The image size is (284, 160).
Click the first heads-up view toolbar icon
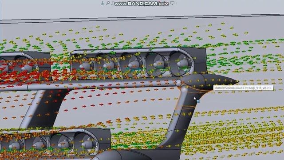(x=103, y=3)
